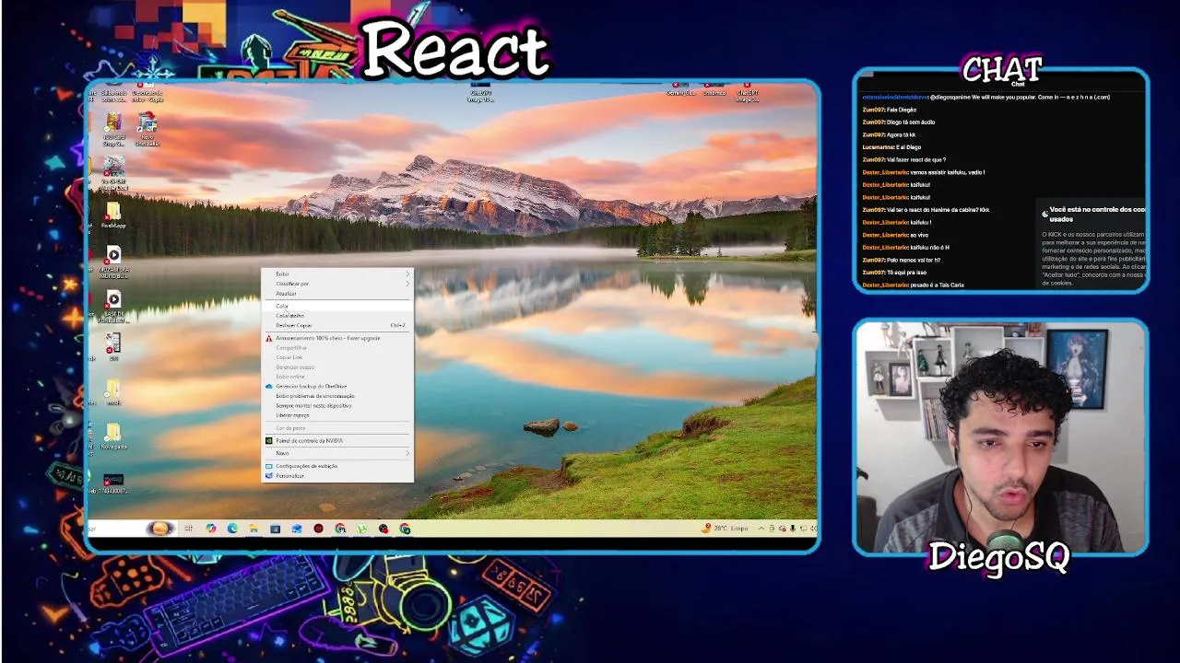Image resolution: width=1180 pixels, height=663 pixels.
Task: Select the Unnamed desktop file icon
Action: (714, 89)
